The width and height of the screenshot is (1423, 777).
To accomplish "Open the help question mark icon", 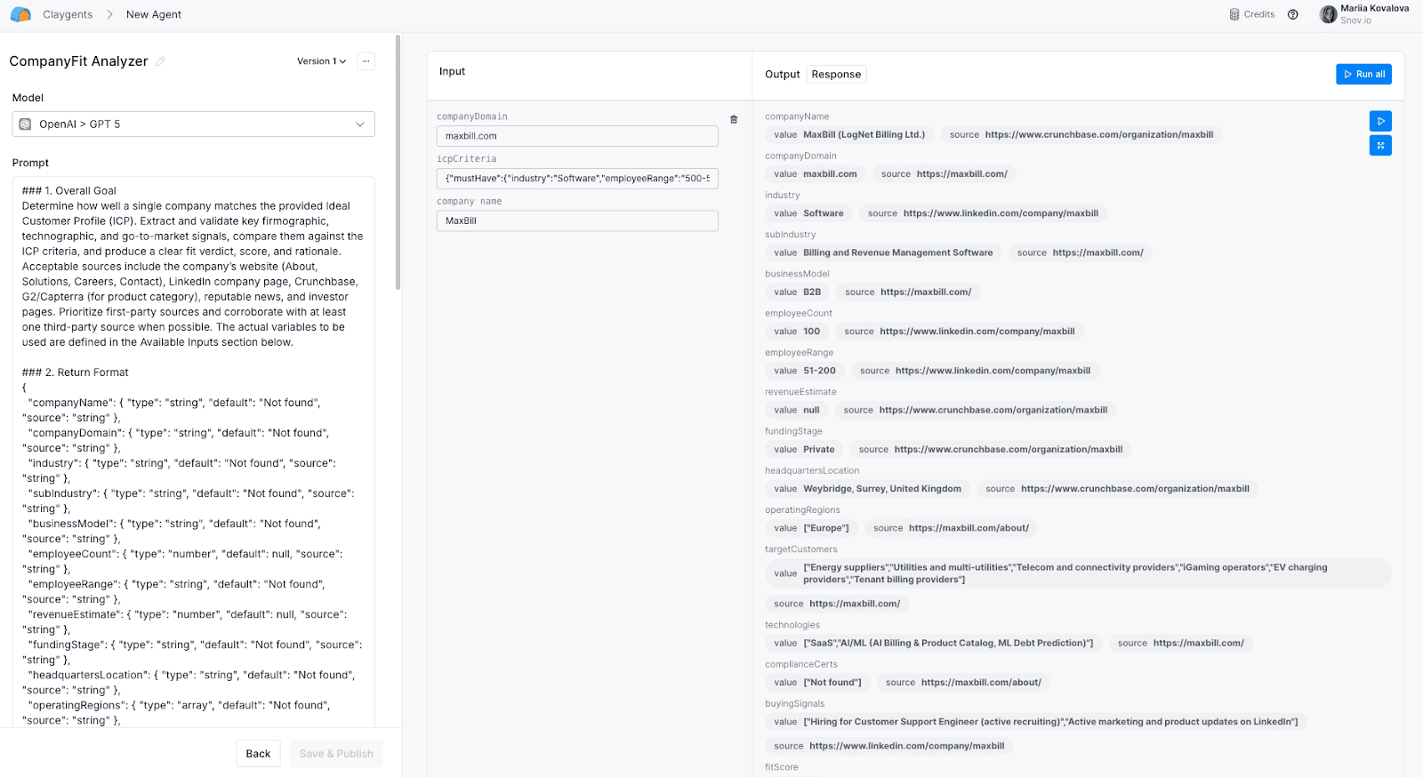I will 1293,14.
